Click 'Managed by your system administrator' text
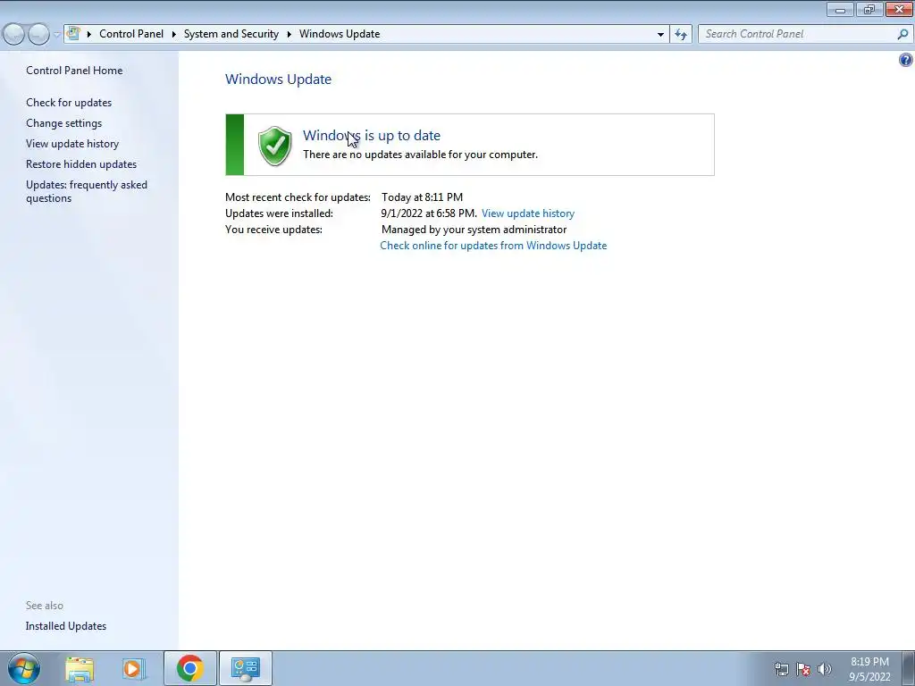Image resolution: width=915 pixels, height=686 pixels. click(474, 230)
